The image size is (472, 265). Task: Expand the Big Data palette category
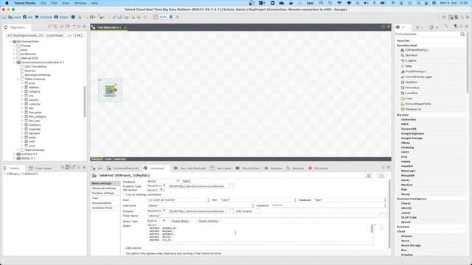tap(403, 115)
